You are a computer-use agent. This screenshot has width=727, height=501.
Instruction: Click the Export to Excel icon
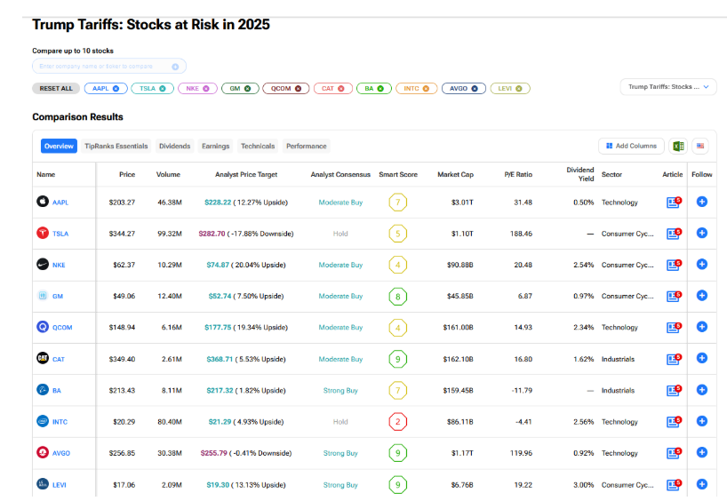[678, 146]
